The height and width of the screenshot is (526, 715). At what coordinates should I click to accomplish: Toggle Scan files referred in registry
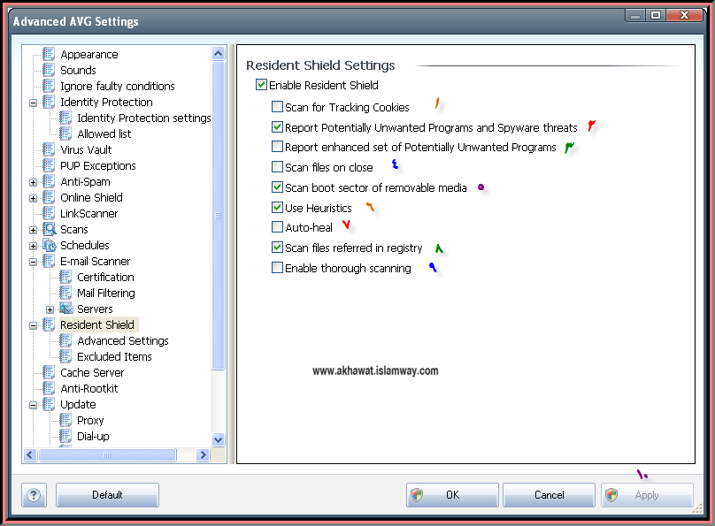tap(277, 248)
